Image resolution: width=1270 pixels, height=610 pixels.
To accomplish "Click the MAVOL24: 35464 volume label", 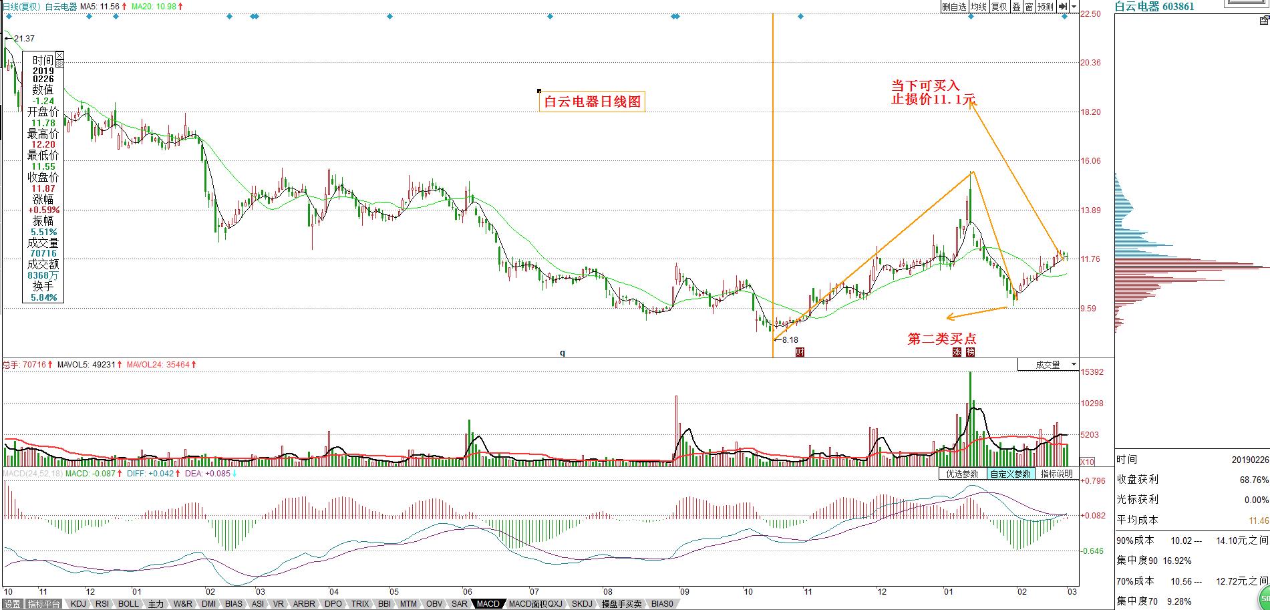I will 158,365.
